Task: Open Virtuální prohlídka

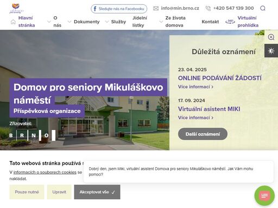Action: 248,22
